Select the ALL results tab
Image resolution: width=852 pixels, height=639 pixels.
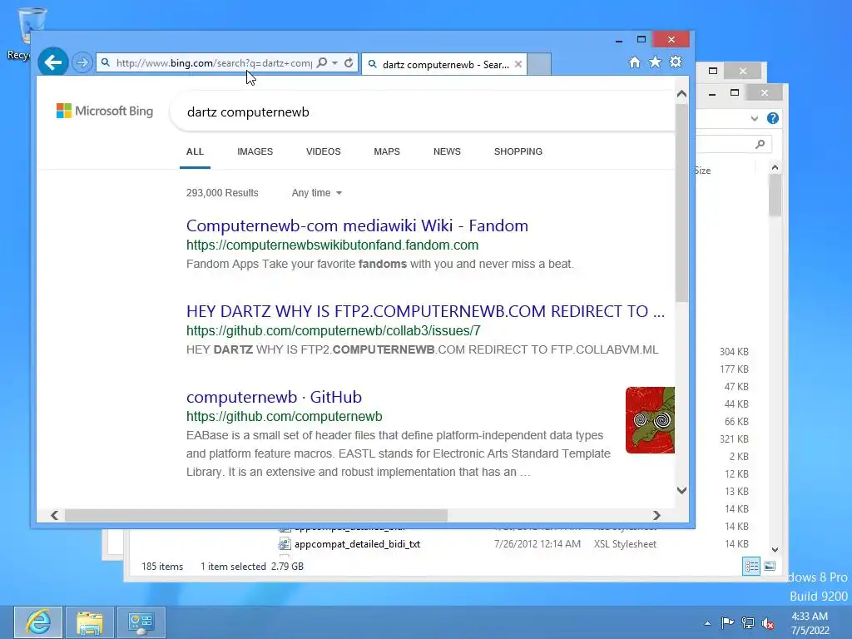click(195, 151)
